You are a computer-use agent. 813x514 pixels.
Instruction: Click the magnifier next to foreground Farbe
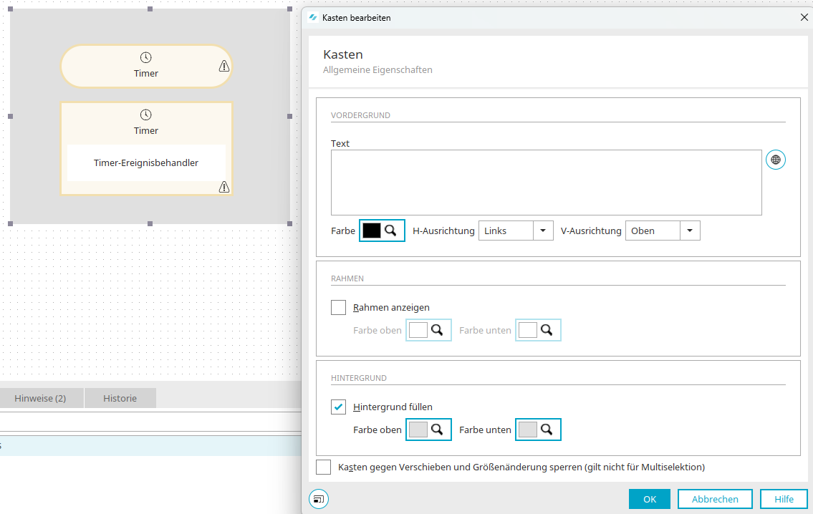click(391, 231)
